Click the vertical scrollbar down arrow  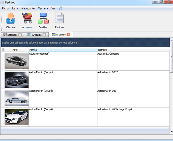[171, 131]
